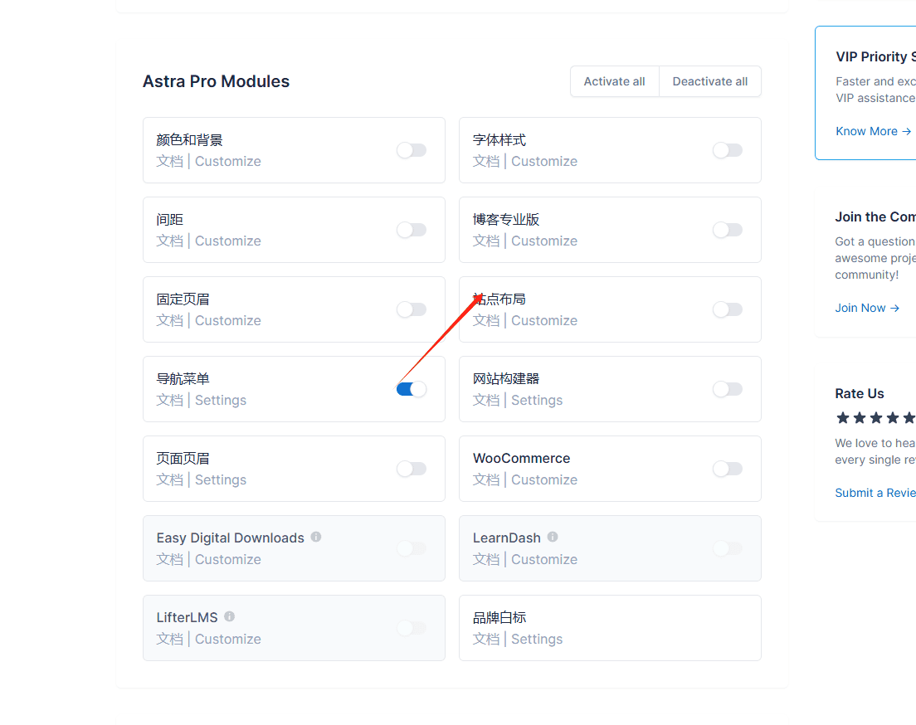Open 文档 link for 页面页眉
The height and width of the screenshot is (725, 916).
(169, 479)
